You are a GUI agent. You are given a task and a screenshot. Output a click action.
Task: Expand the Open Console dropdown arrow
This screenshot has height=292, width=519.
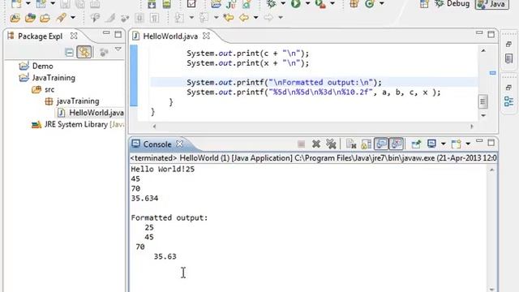point(468,144)
